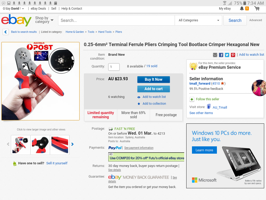Share listing on Facebook
Screen dimensions: 266x200
(x=221, y=55)
